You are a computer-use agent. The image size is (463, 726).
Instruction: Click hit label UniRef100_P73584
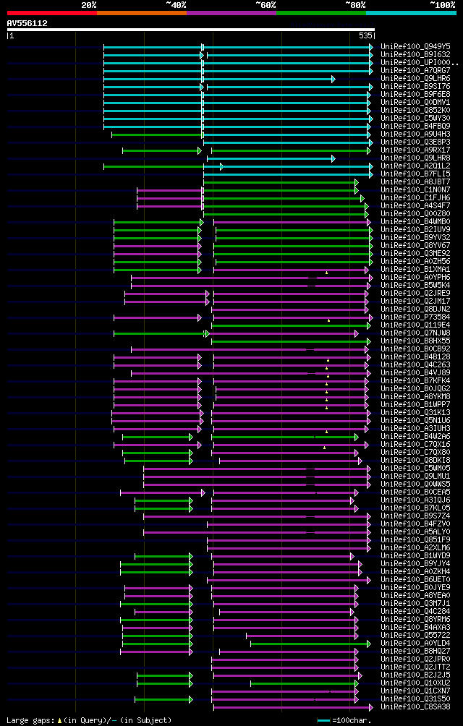point(415,317)
